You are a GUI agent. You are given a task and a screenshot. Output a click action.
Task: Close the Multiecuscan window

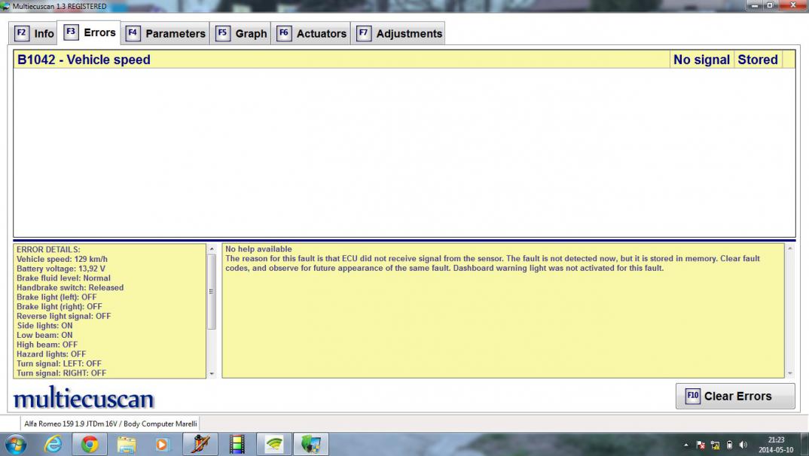tap(792, 6)
